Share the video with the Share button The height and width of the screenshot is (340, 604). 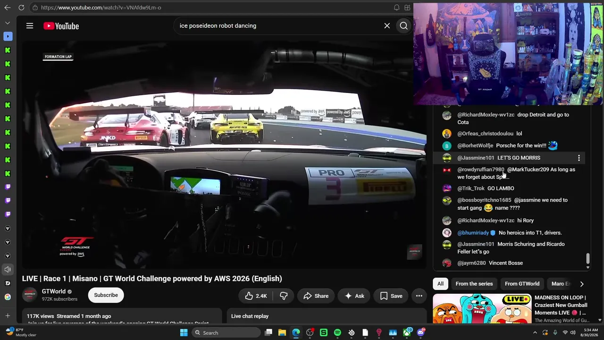point(316,296)
